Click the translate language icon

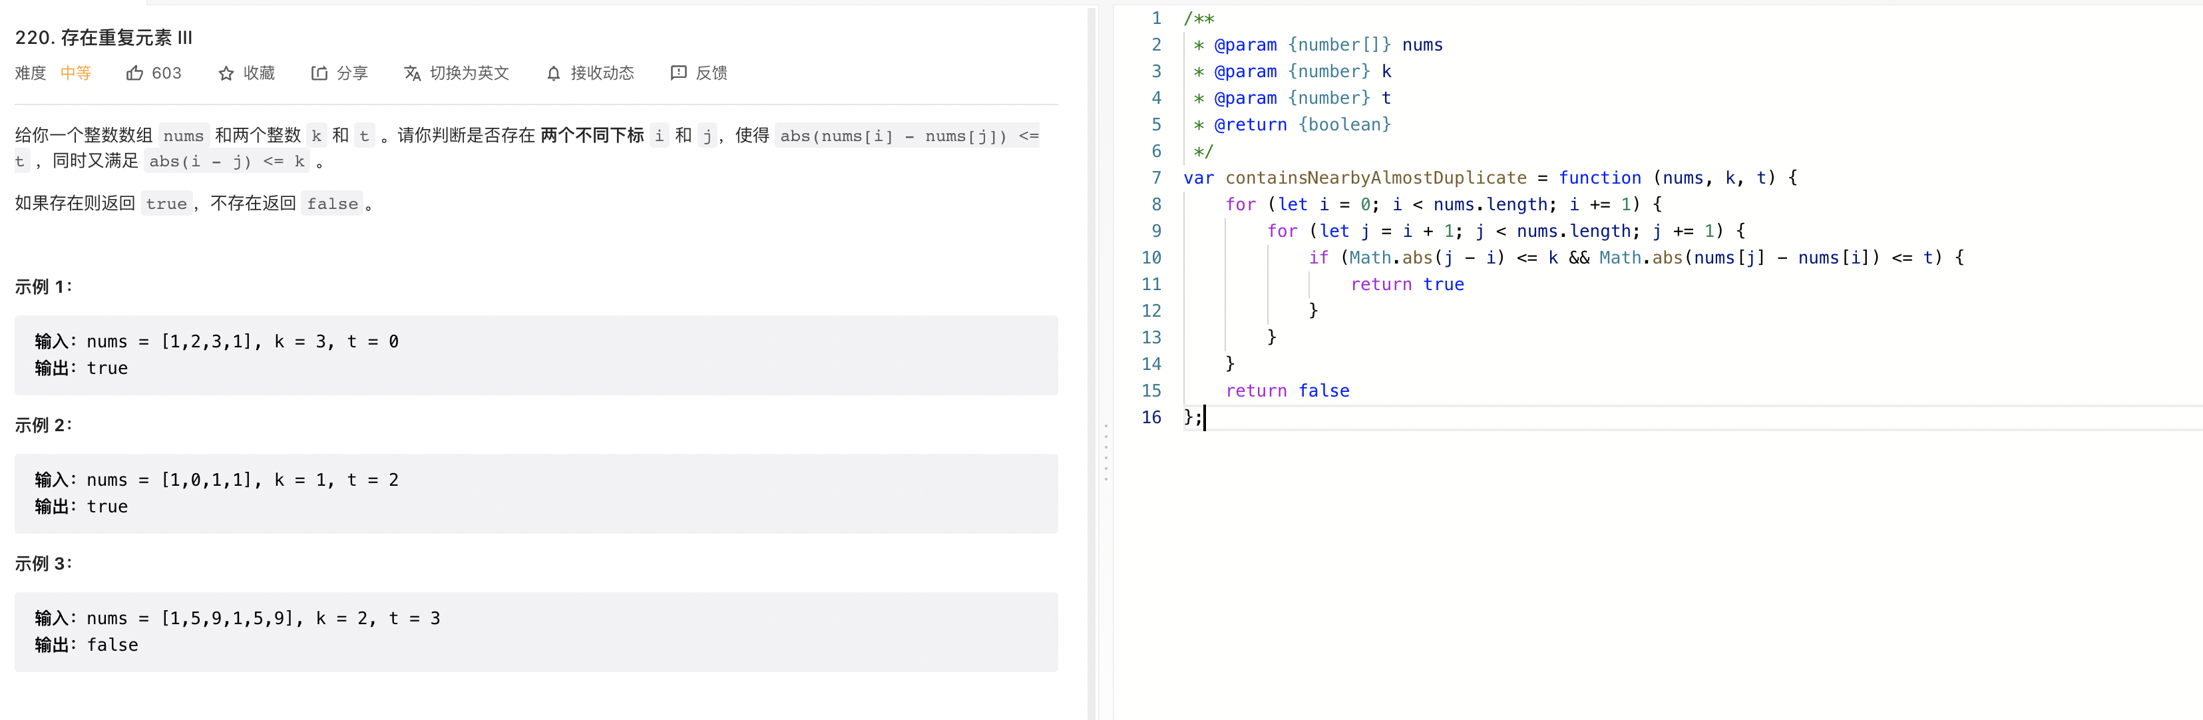click(412, 74)
